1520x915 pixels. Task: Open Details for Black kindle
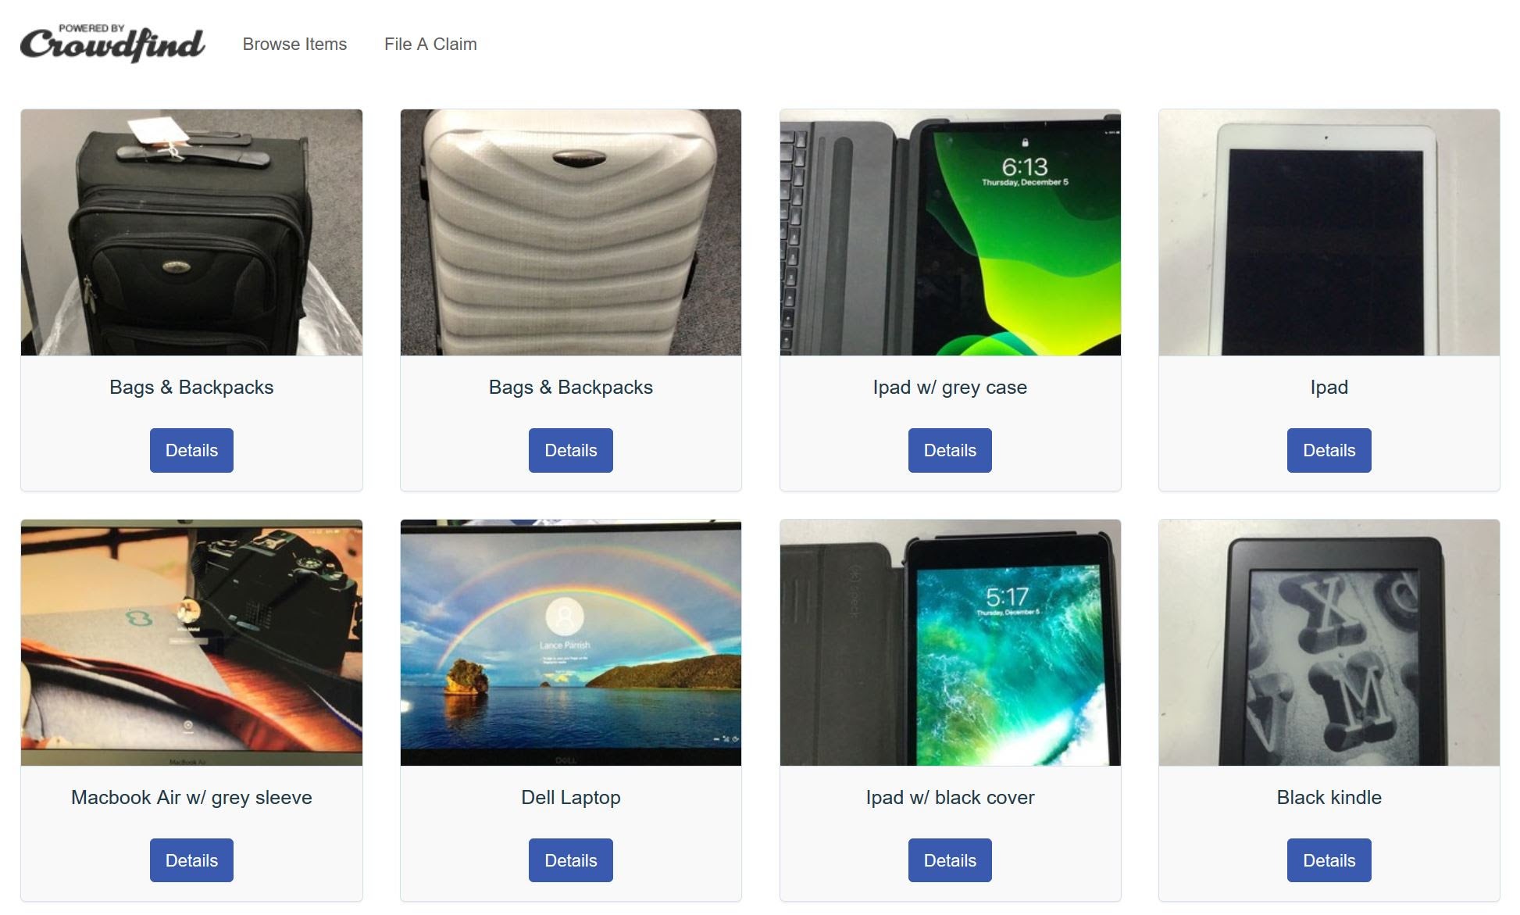(1329, 860)
